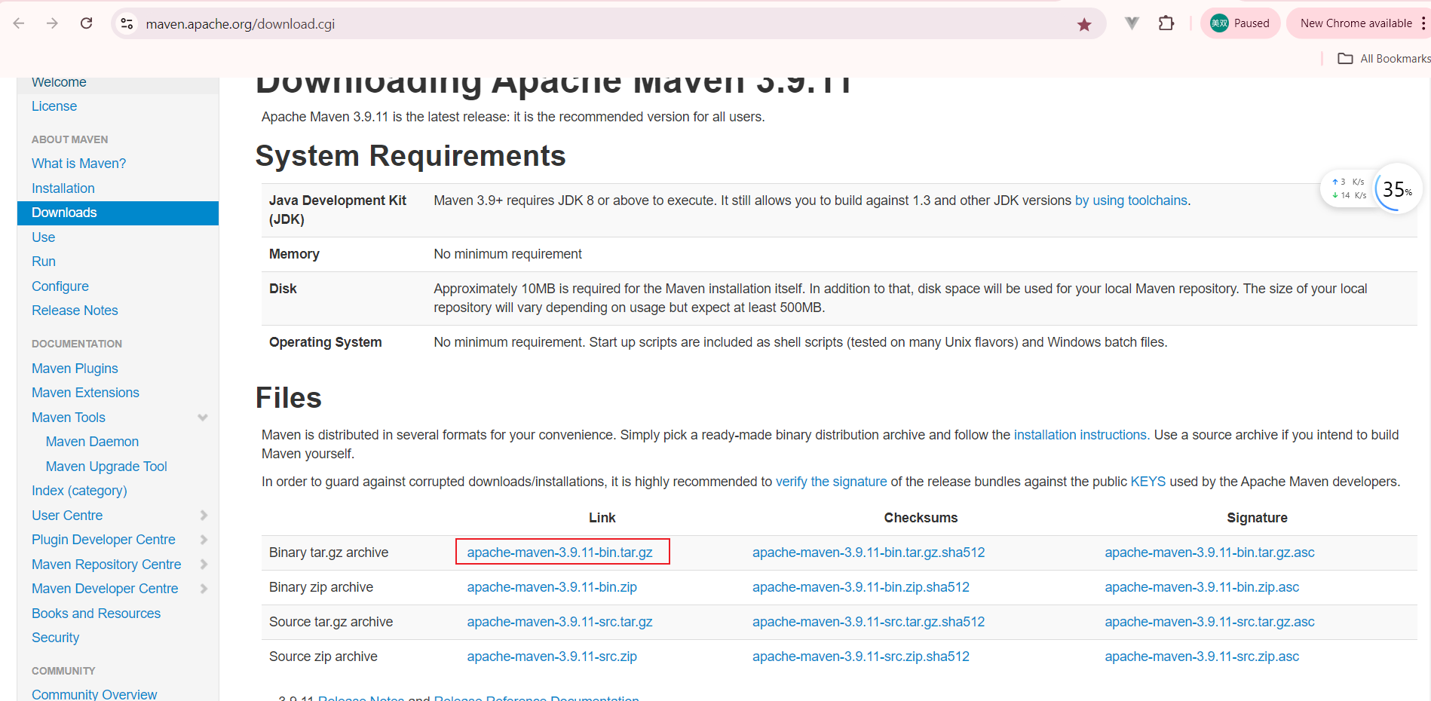Expand the Maven Tools submenu chevron
This screenshot has width=1431, height=701.
[x=203, y=418]
